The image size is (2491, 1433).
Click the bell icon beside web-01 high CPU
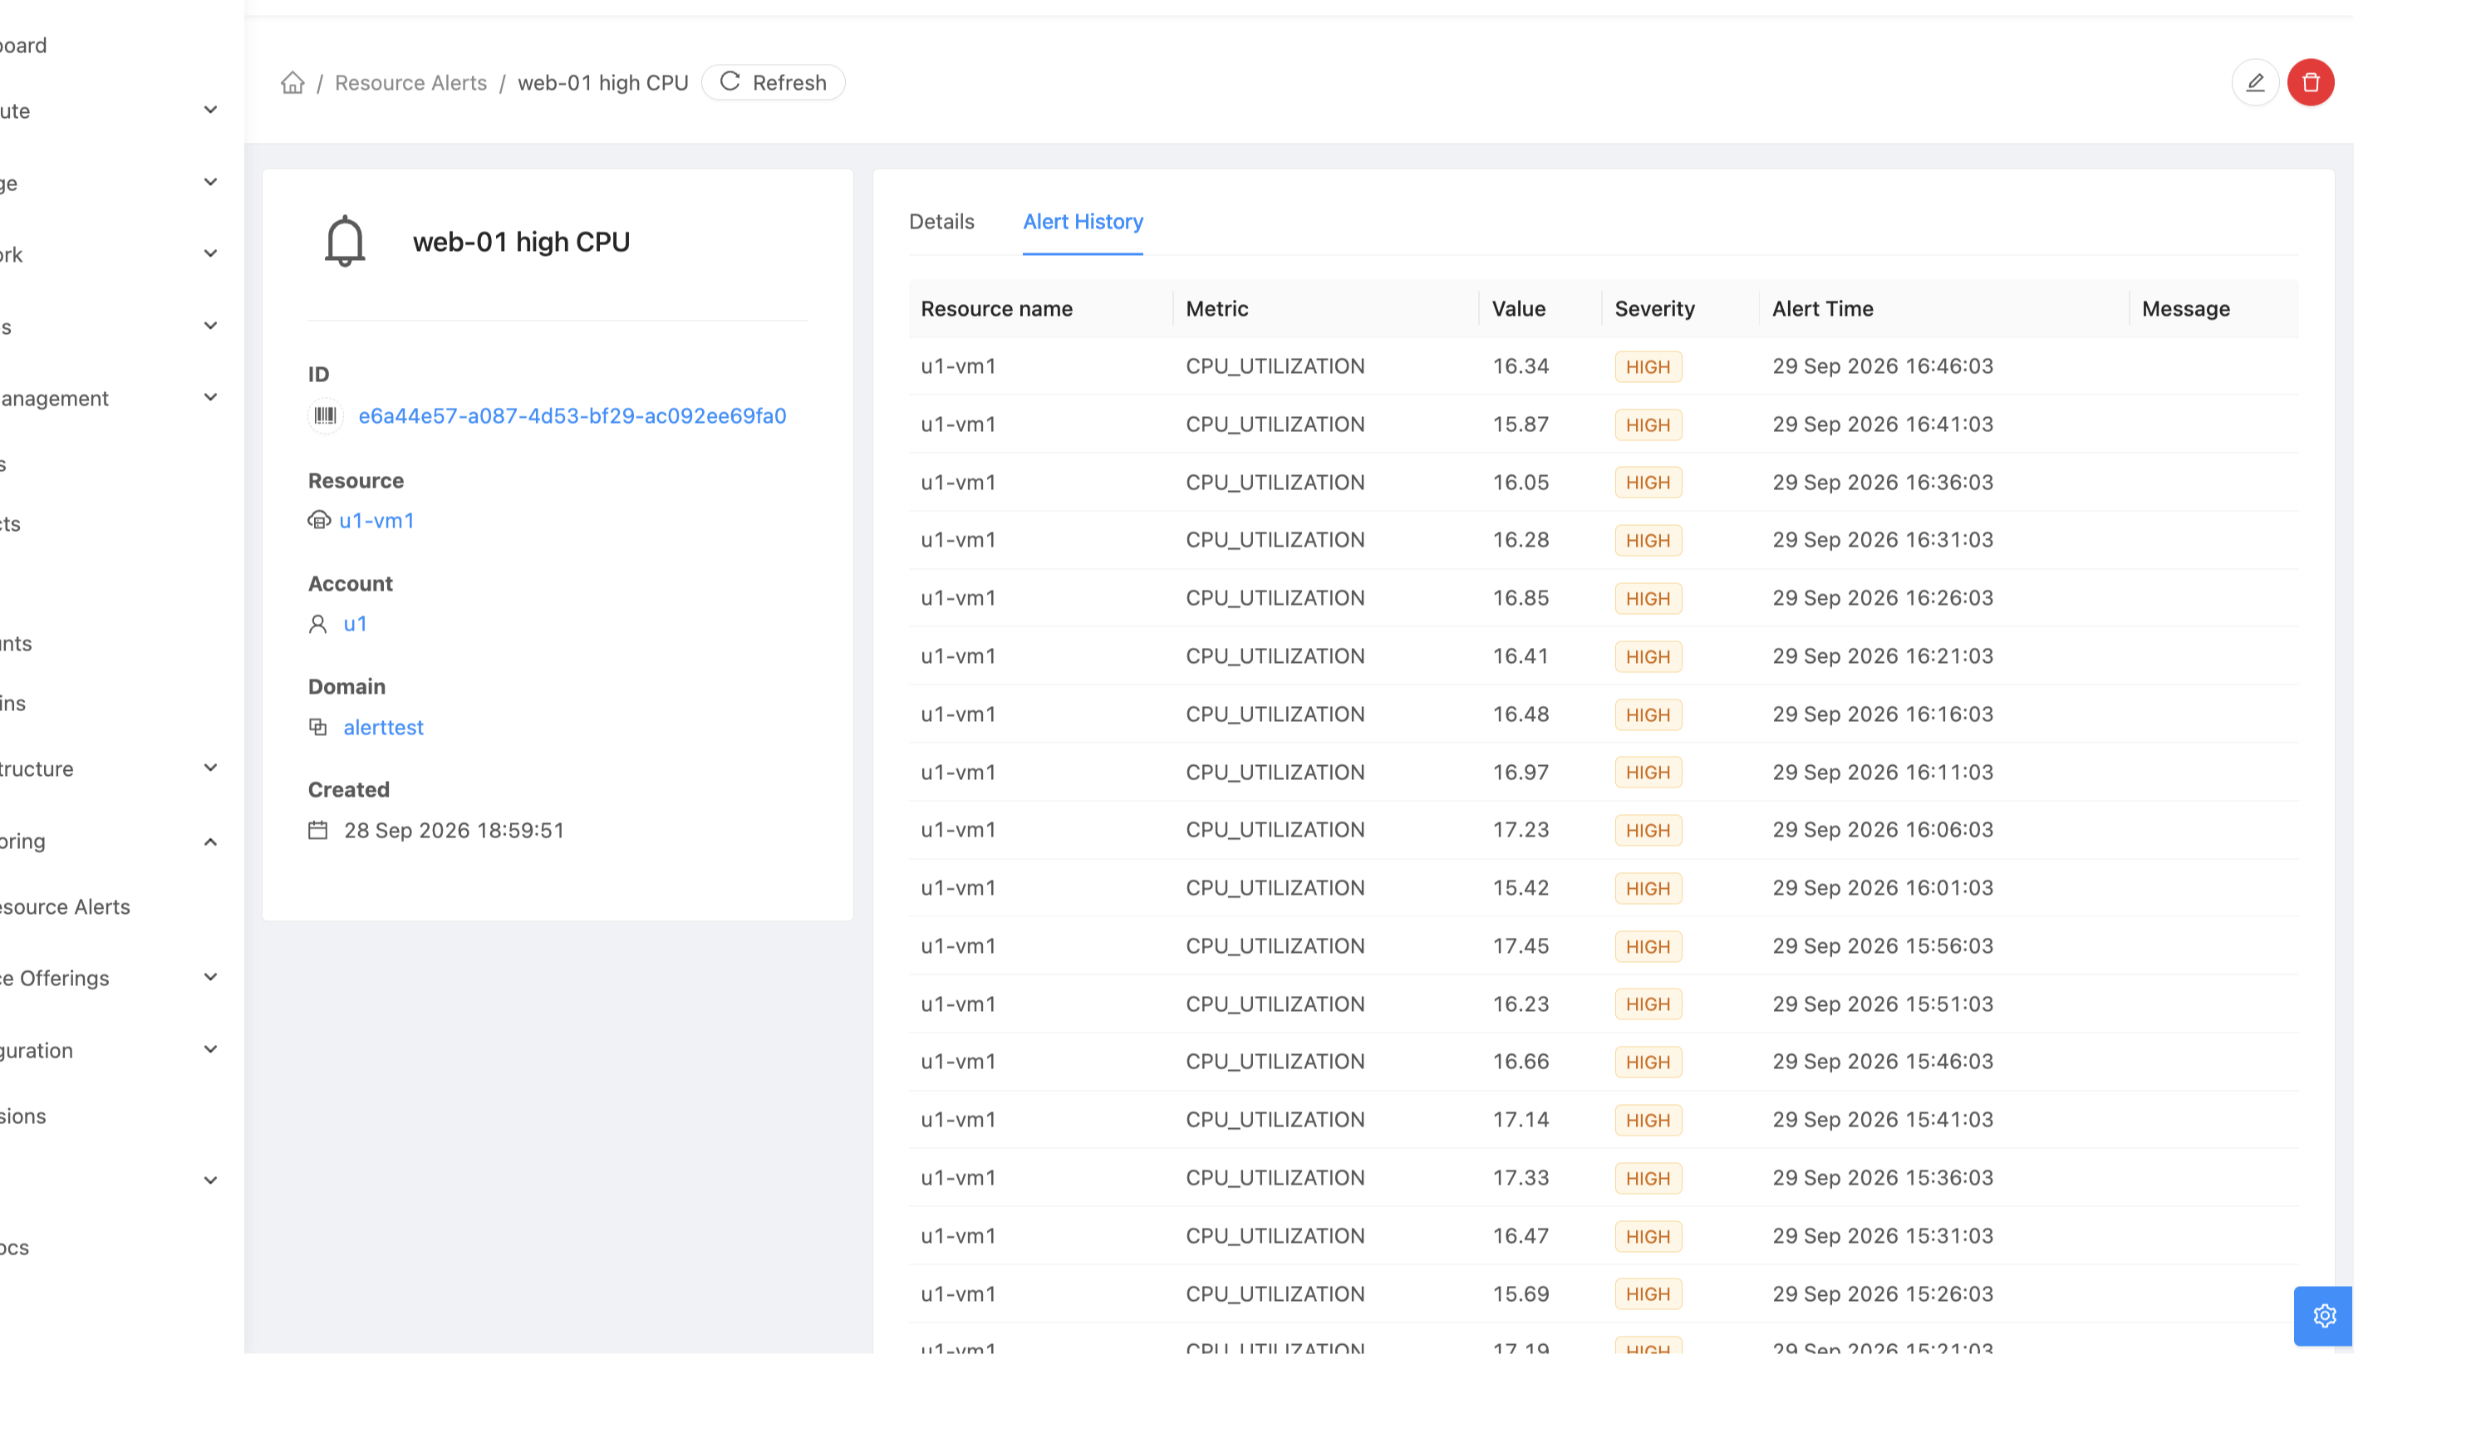coord(345,241)
